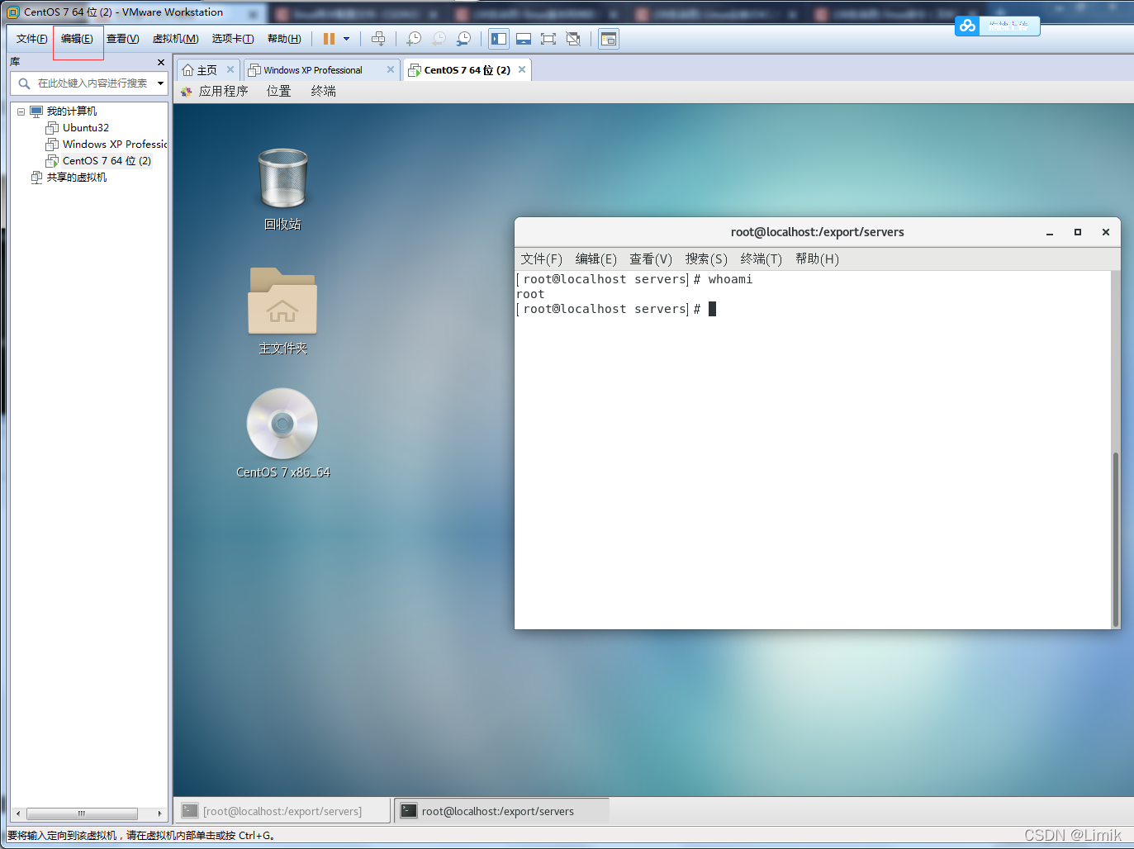Open the 文件(F) menu in VMware
Image resolution: width=1134 pixels, height=849 pixels.
tap(31, 39)
